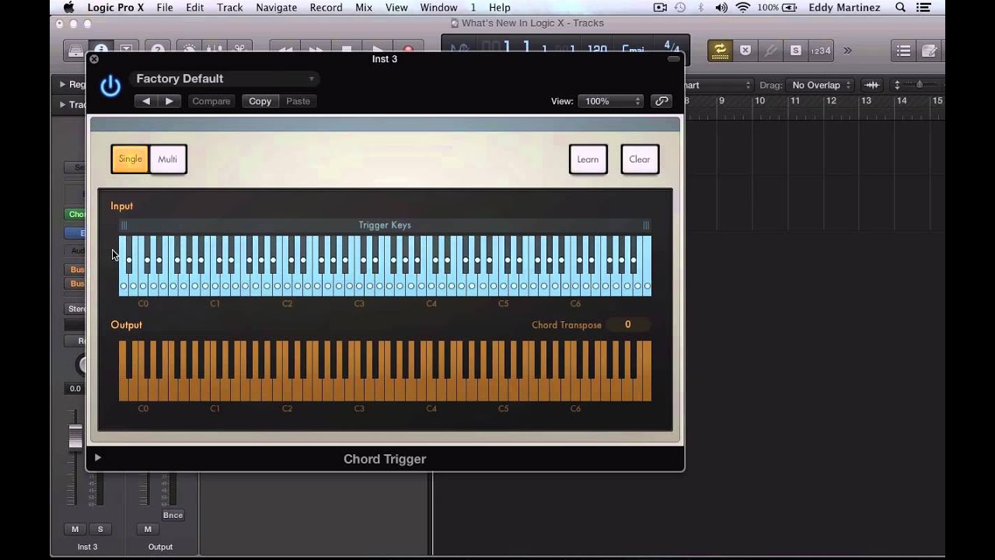Click the Bnce bounce button
The width and height of the screenshot is (995, 560).
(173, 515)
